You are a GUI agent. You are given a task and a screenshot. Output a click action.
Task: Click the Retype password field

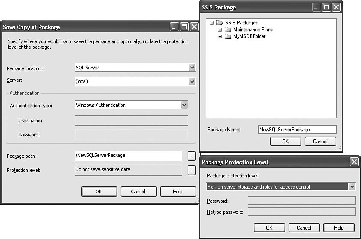click(301, 212)
